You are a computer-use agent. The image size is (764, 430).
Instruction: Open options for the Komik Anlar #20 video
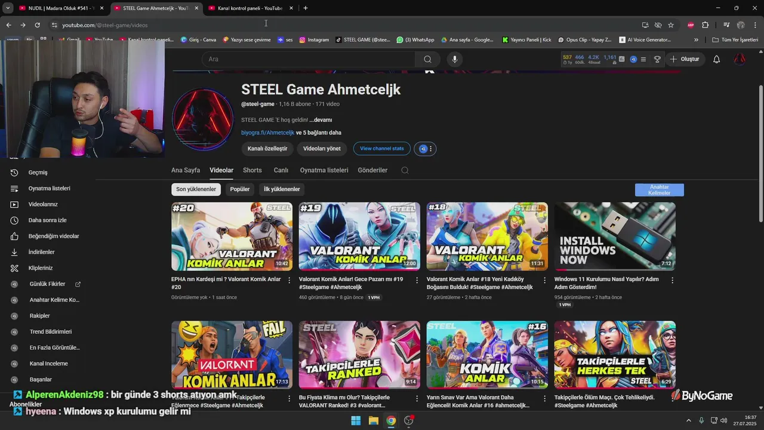pos(289,280)
